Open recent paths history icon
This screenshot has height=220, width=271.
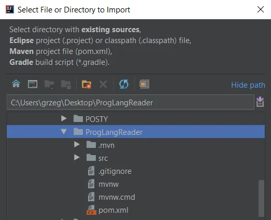tap(260, 102)
